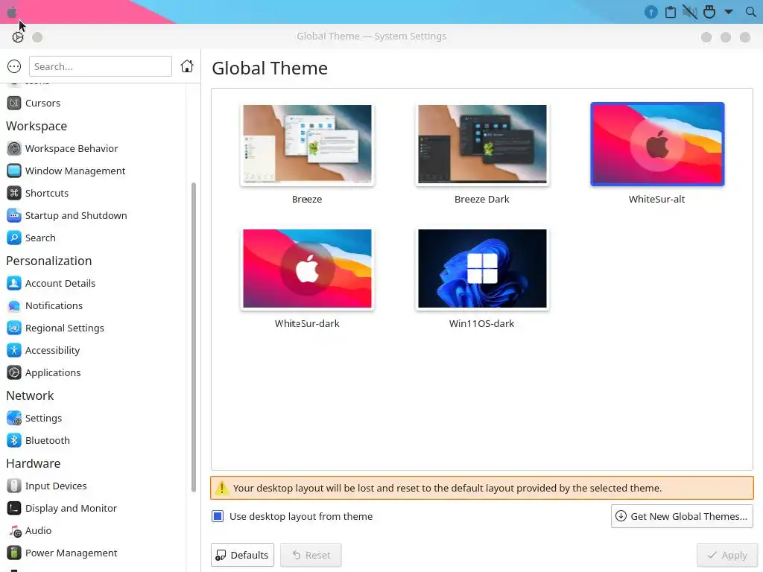Open Bluetooth icon in sidebar

pos(14,440)
